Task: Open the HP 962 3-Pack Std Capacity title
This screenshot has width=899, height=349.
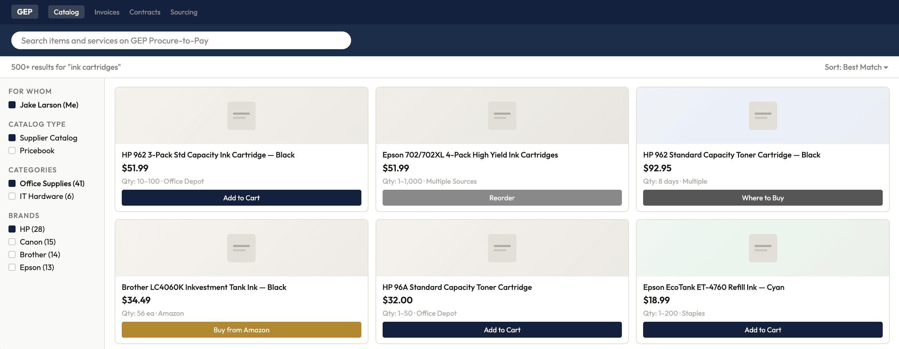Action: (x=208, y=155)
